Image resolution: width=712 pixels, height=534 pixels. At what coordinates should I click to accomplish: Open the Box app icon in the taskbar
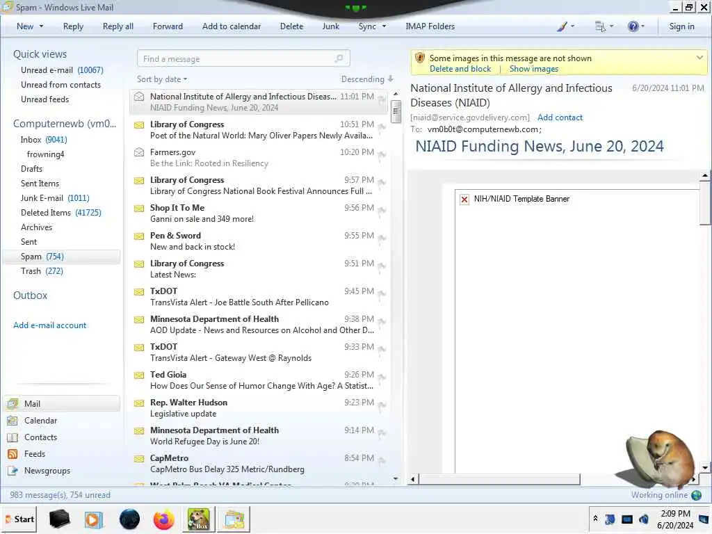pos(198,519)
